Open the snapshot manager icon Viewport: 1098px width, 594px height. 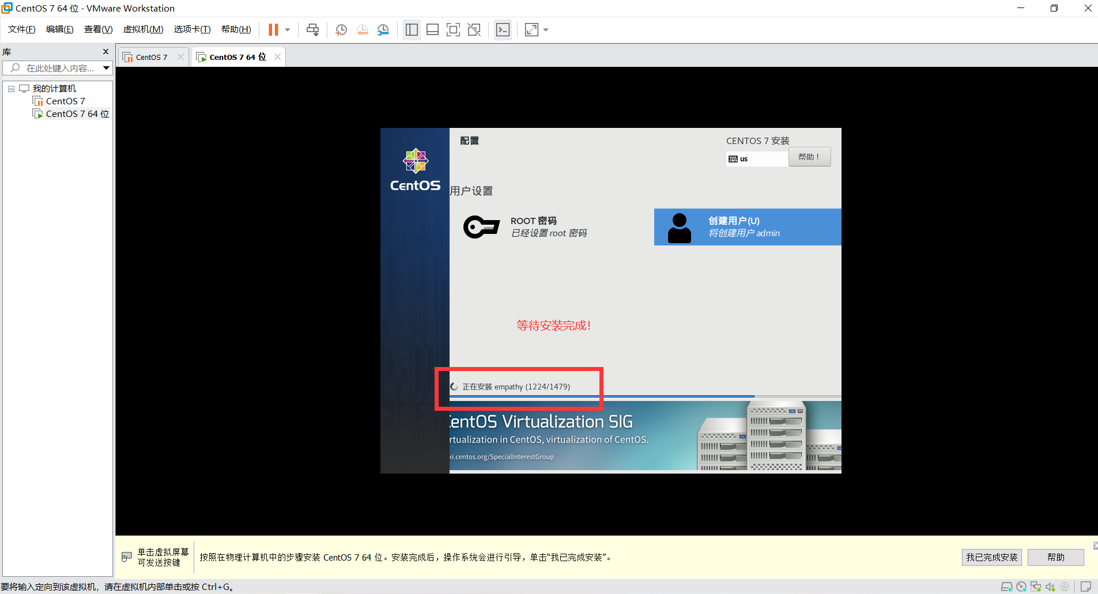point(383,30)
